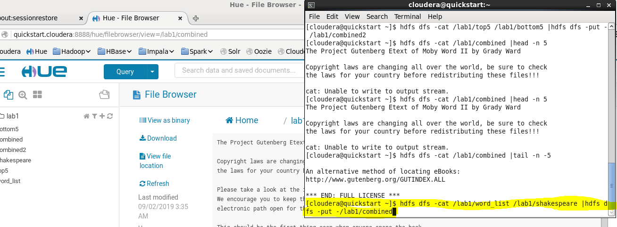Click the Last modified date text

(x=162, y=211)
